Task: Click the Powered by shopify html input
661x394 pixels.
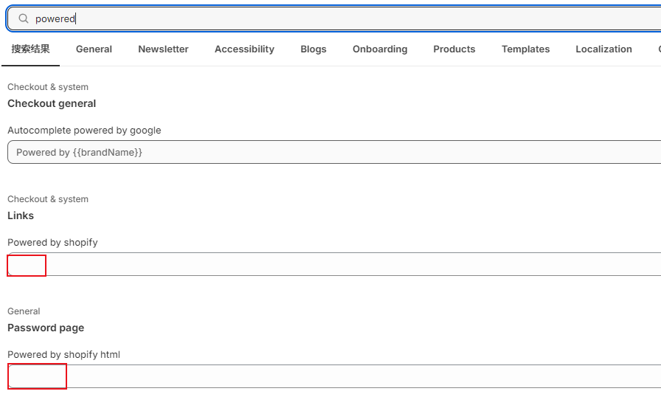Action: pyautogui.click(x=332, y=376)
